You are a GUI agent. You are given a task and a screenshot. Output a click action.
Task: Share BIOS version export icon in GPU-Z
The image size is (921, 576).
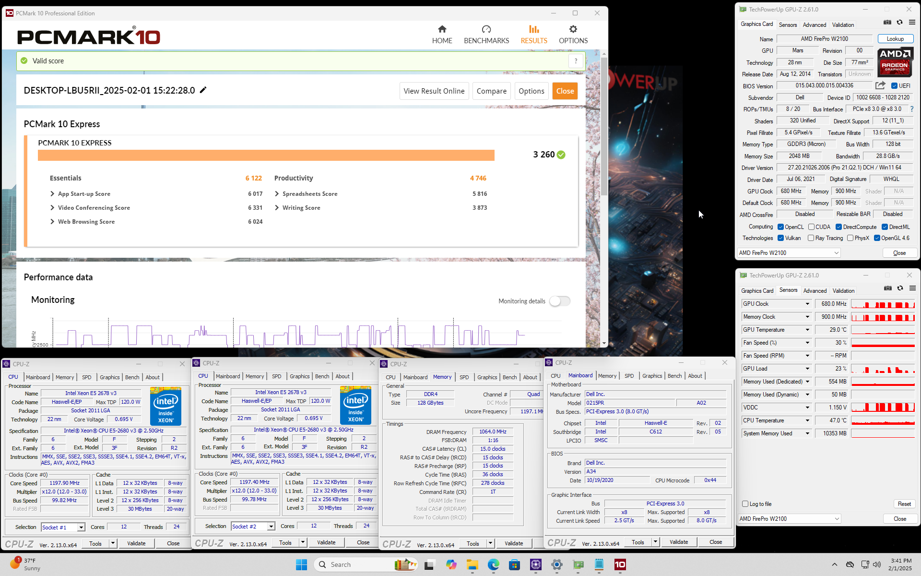click(880, 85)
